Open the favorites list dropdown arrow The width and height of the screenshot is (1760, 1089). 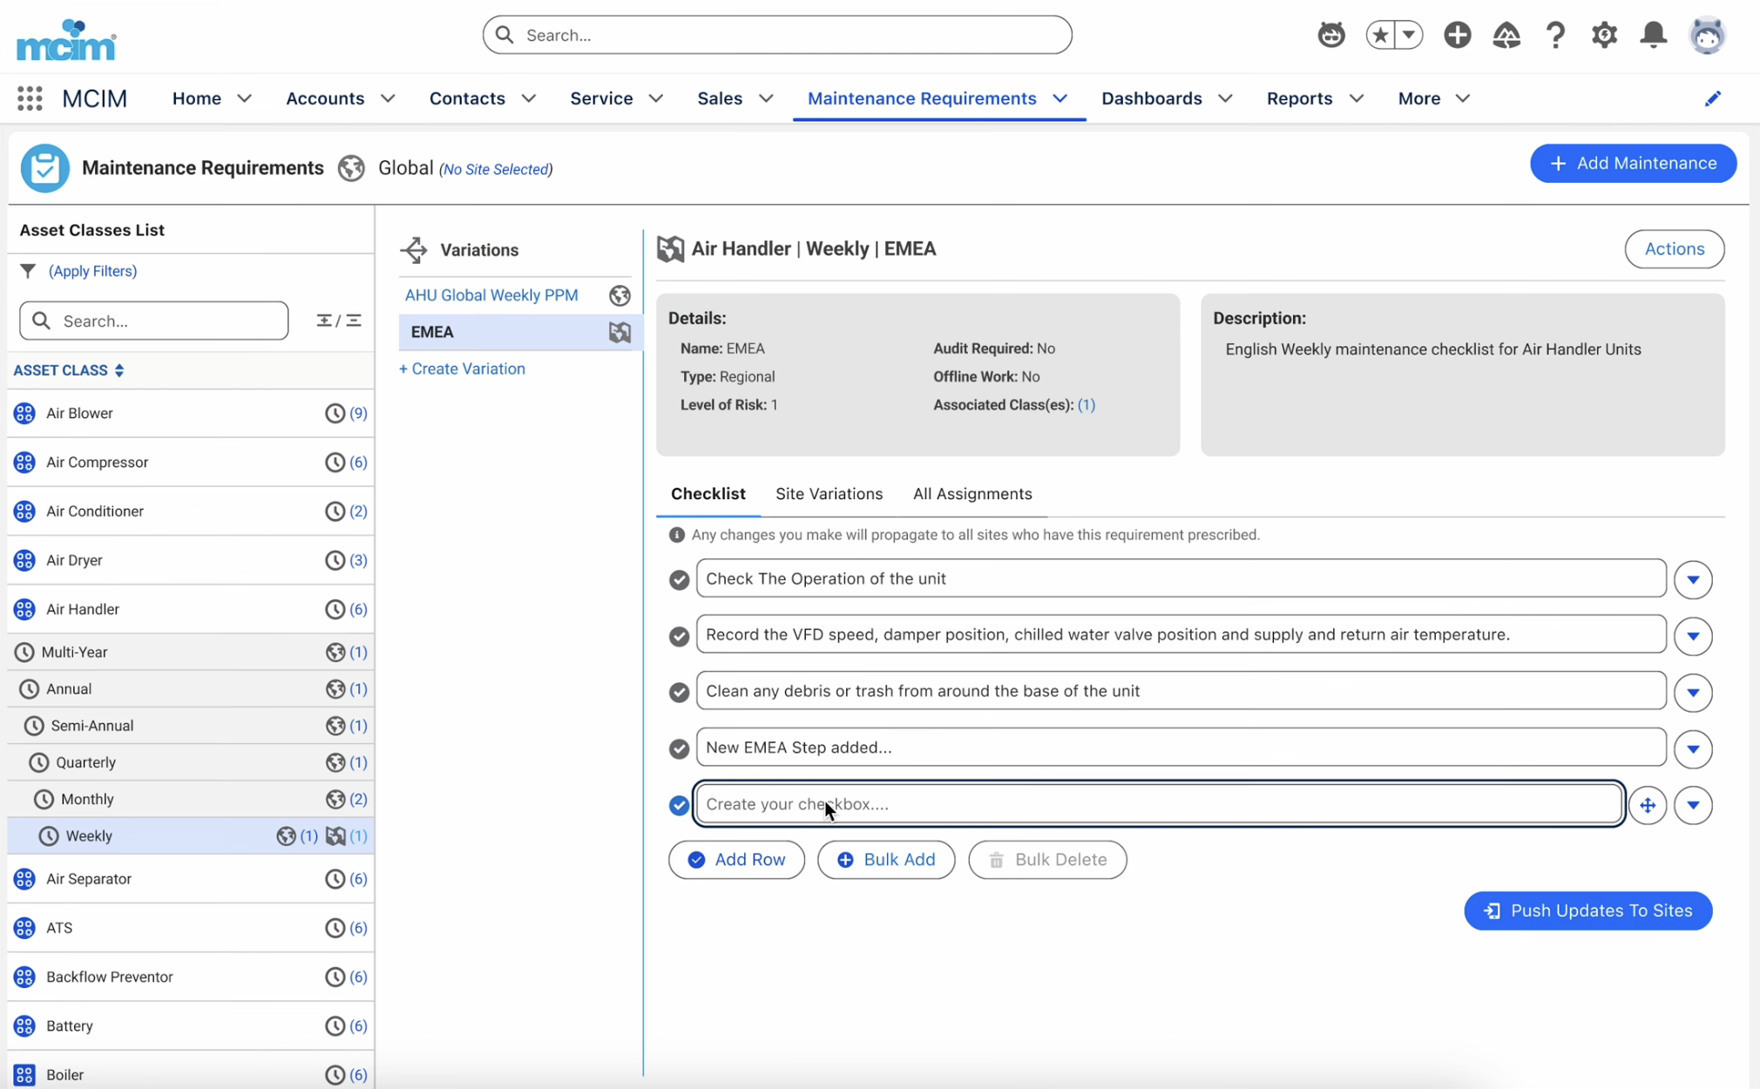tap(1409, 35)
